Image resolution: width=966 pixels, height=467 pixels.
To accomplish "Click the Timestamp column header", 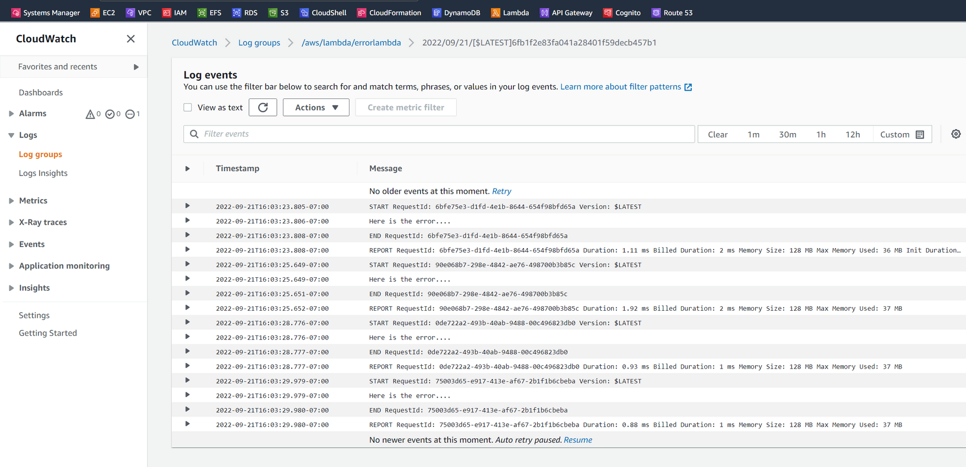I will click(x=237, y=168).
